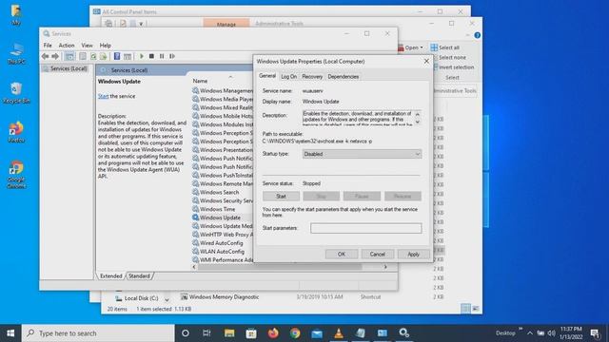
Task: Select the Windows Modules Installer service row
Action: click(222, 124)
